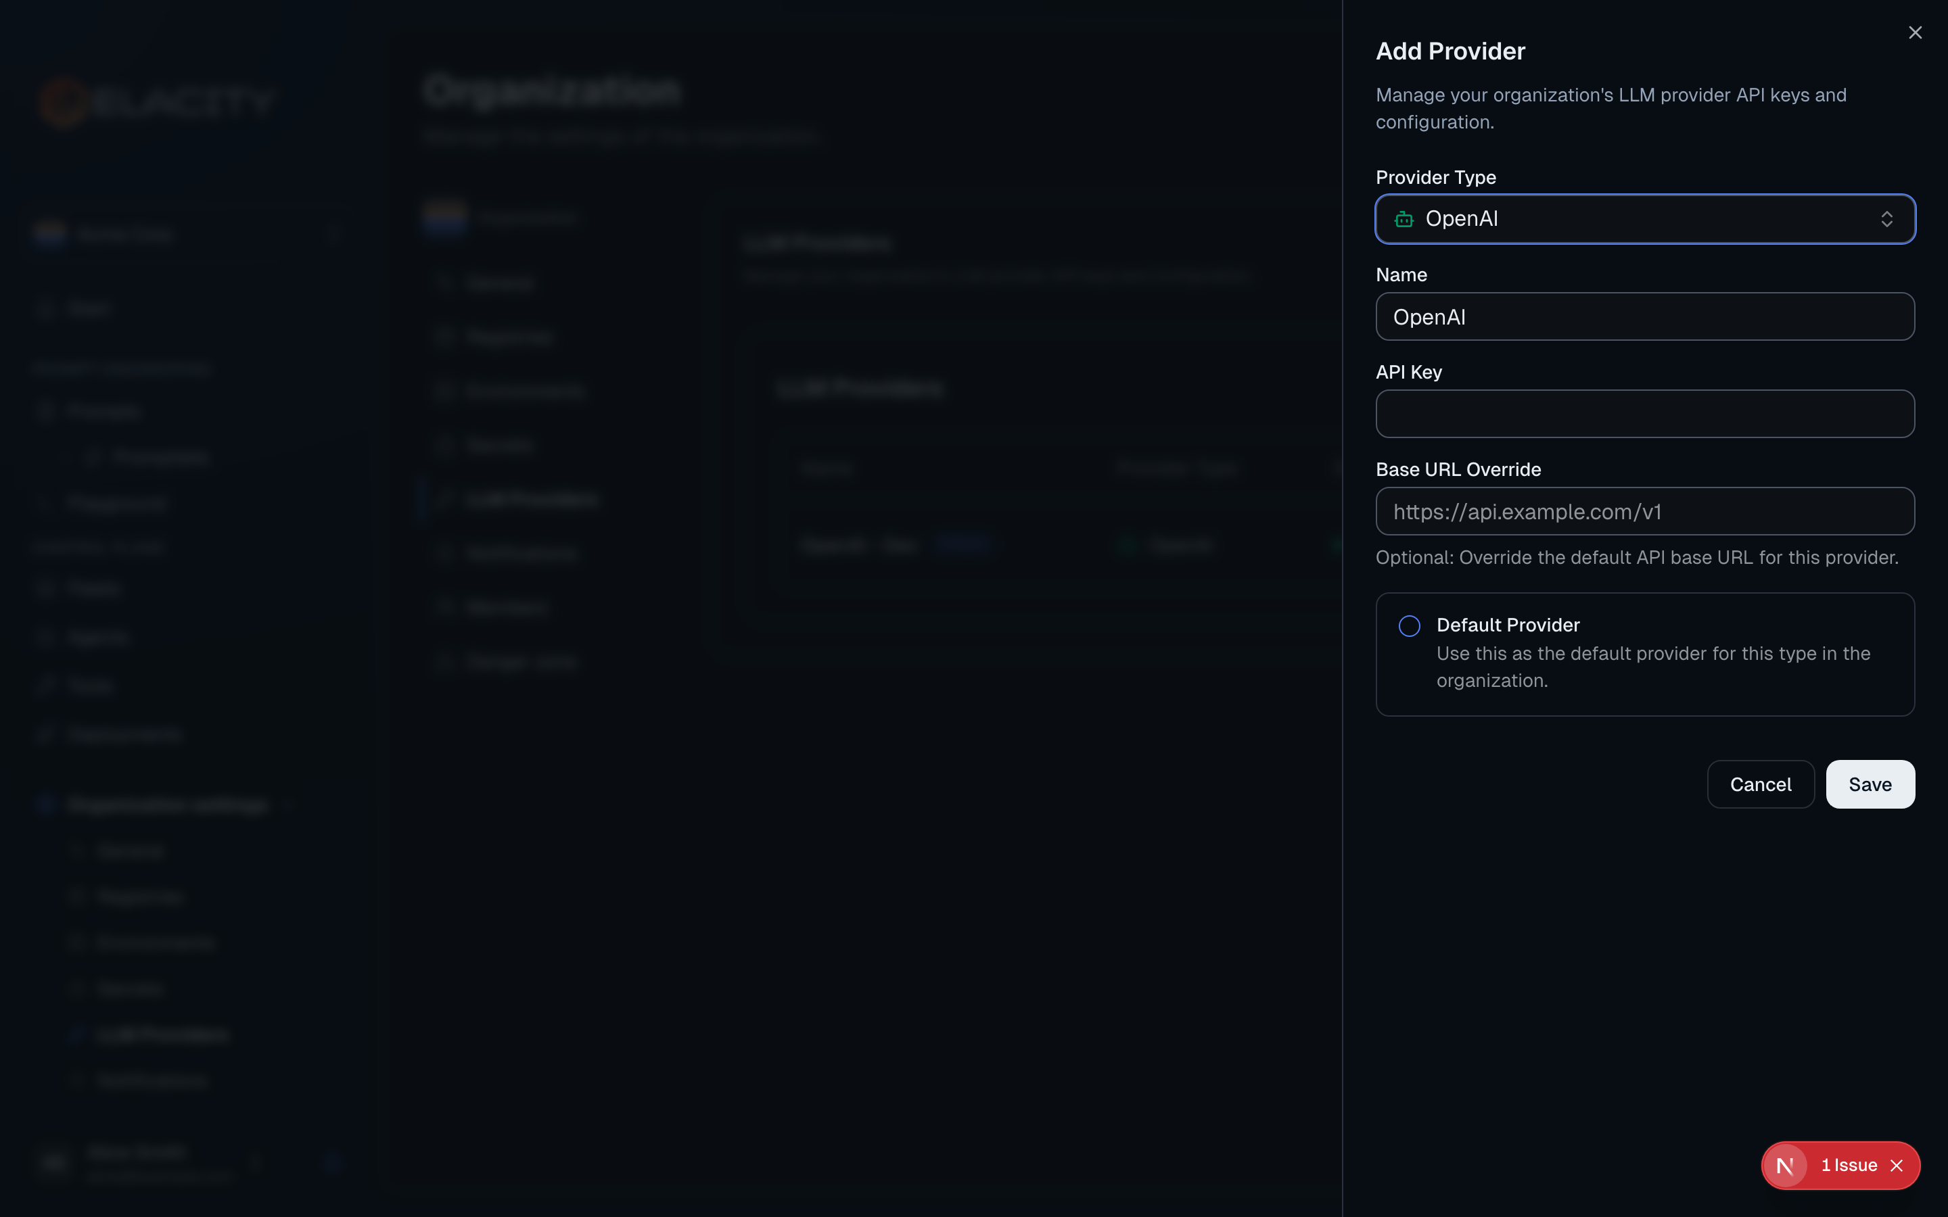Viewport: 1948px width, 1217px height.
Task: Click the Name field label
Action: [x=1401, y=275]
